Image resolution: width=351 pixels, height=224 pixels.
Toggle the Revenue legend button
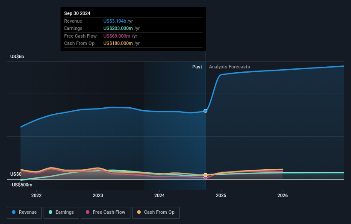pos(24,212)
